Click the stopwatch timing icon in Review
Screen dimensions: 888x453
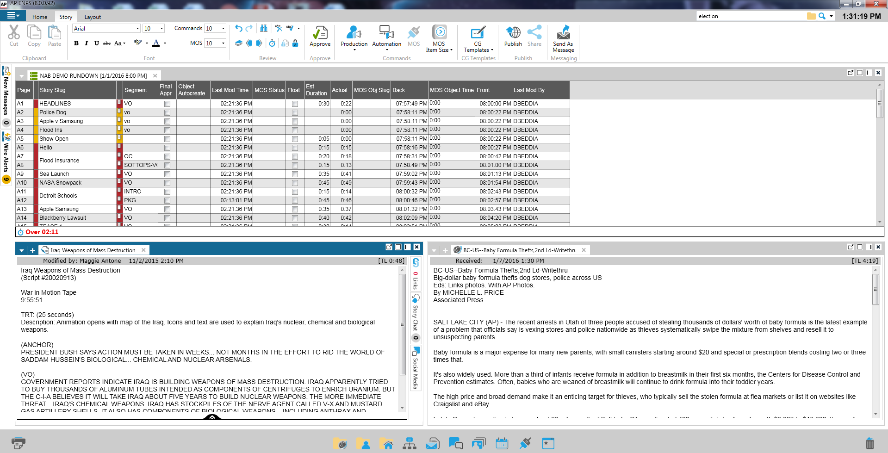tap(272, 43)
